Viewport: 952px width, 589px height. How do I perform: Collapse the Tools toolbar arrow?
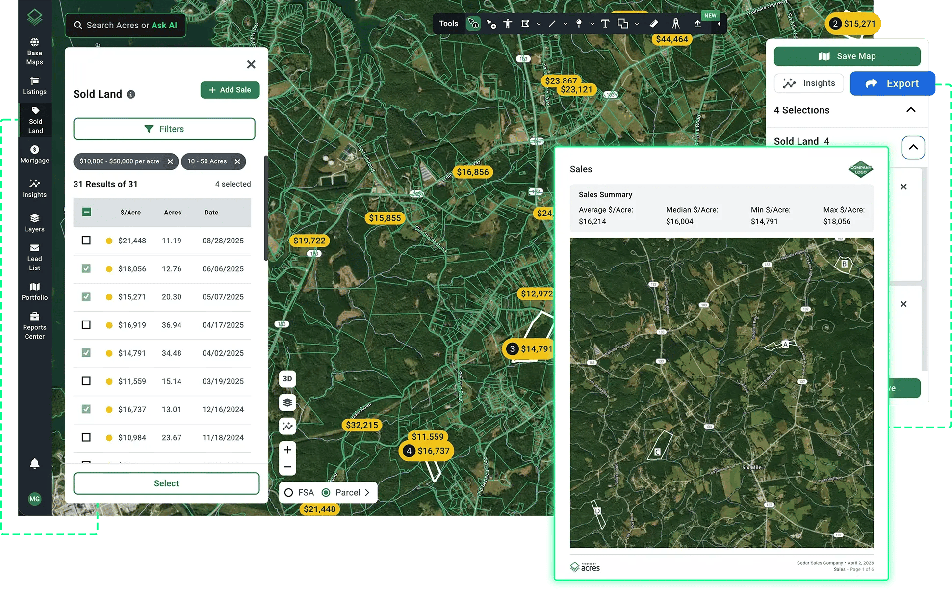coord(719,24)
